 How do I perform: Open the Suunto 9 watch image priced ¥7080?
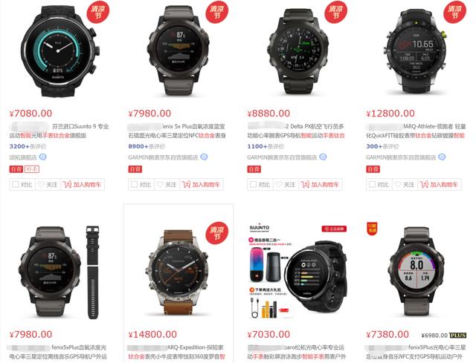[x=59, y=50]
